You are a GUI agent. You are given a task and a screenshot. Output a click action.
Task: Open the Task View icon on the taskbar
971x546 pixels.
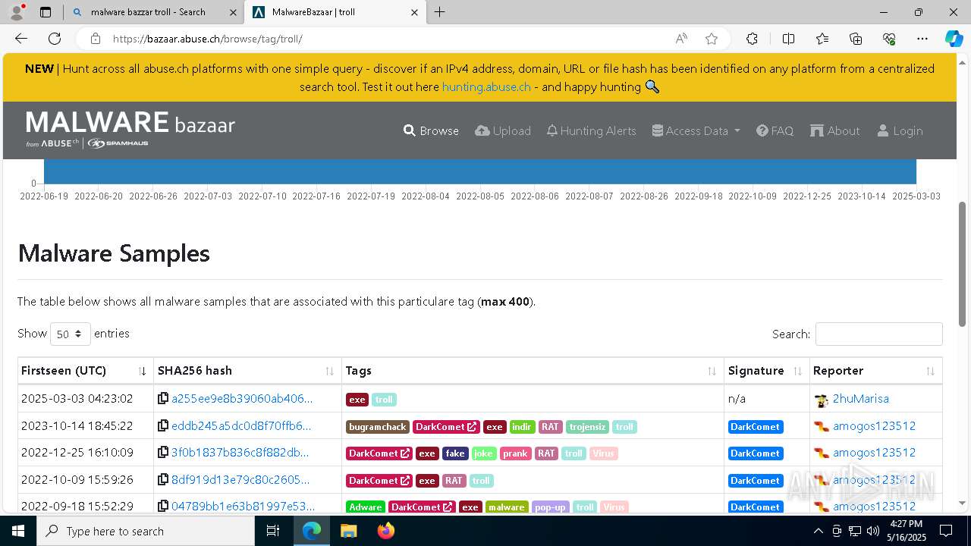click(273, 531)
